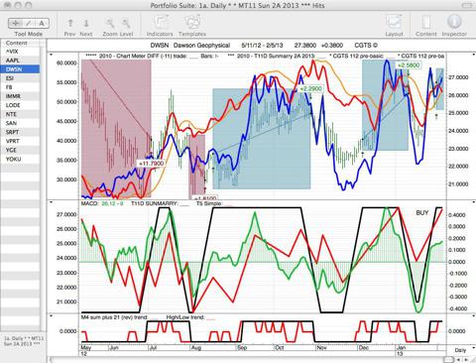
Task: Click the Prev up-arrow icon
Action: tap(70, 23)
